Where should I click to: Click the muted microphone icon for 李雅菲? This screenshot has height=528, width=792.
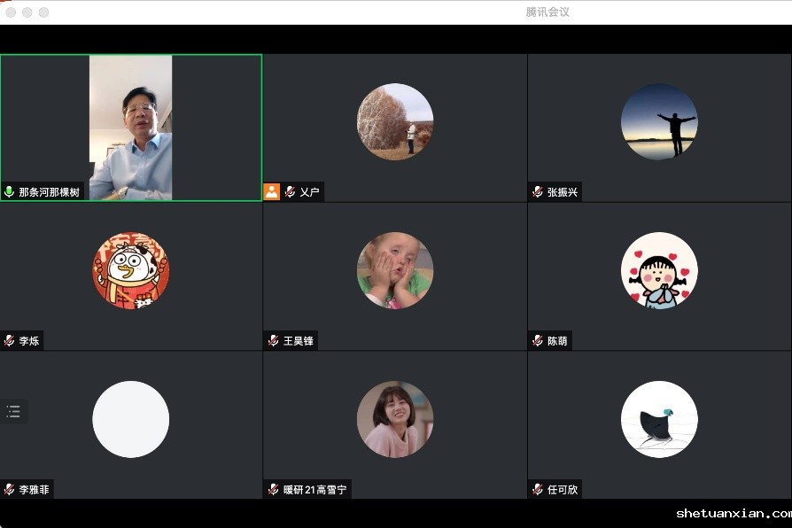click(10, 489)
